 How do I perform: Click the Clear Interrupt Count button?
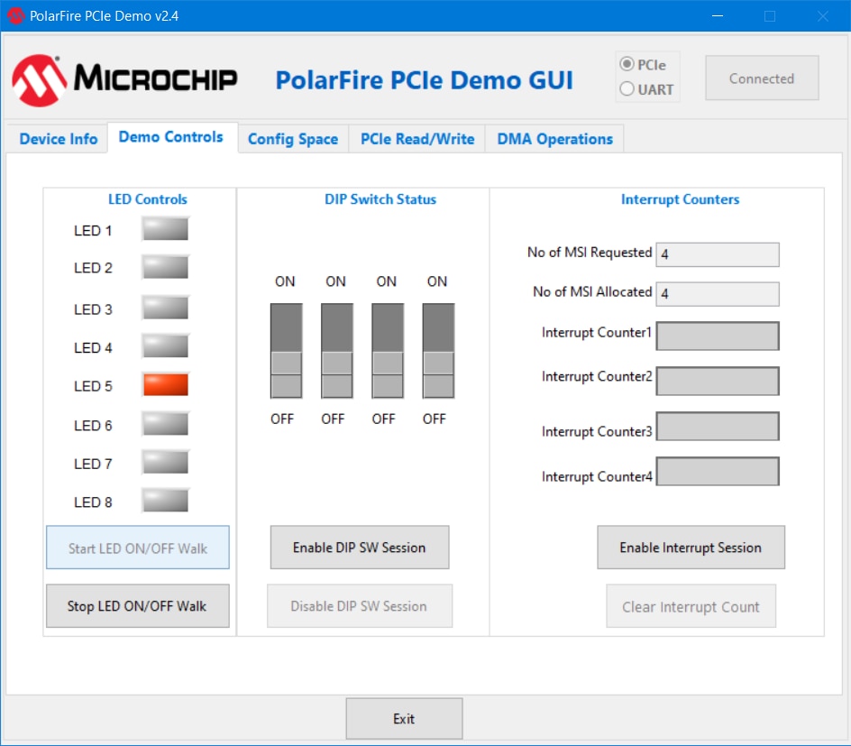click(x=691, y=606)
